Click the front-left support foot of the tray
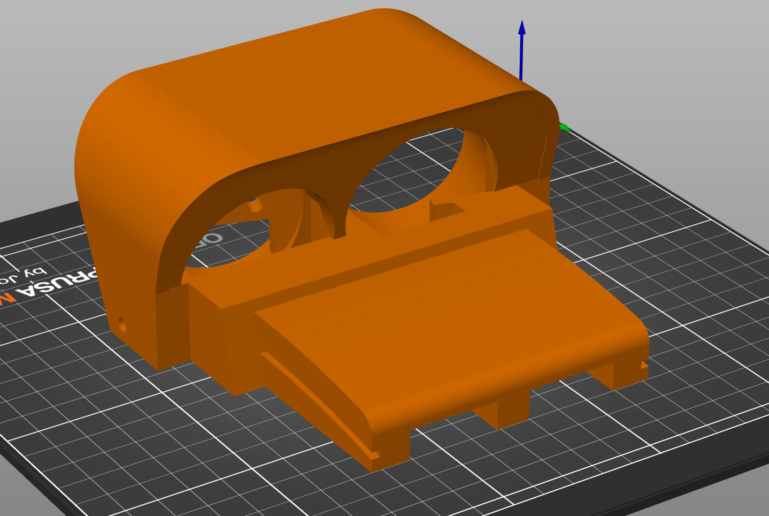The width and height of the screenshot is (769, 516). tap(390, 450)
